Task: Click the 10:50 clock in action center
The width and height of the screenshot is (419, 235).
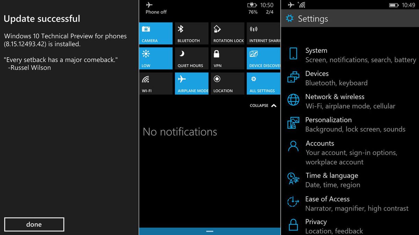Action: tap(267, 5)
